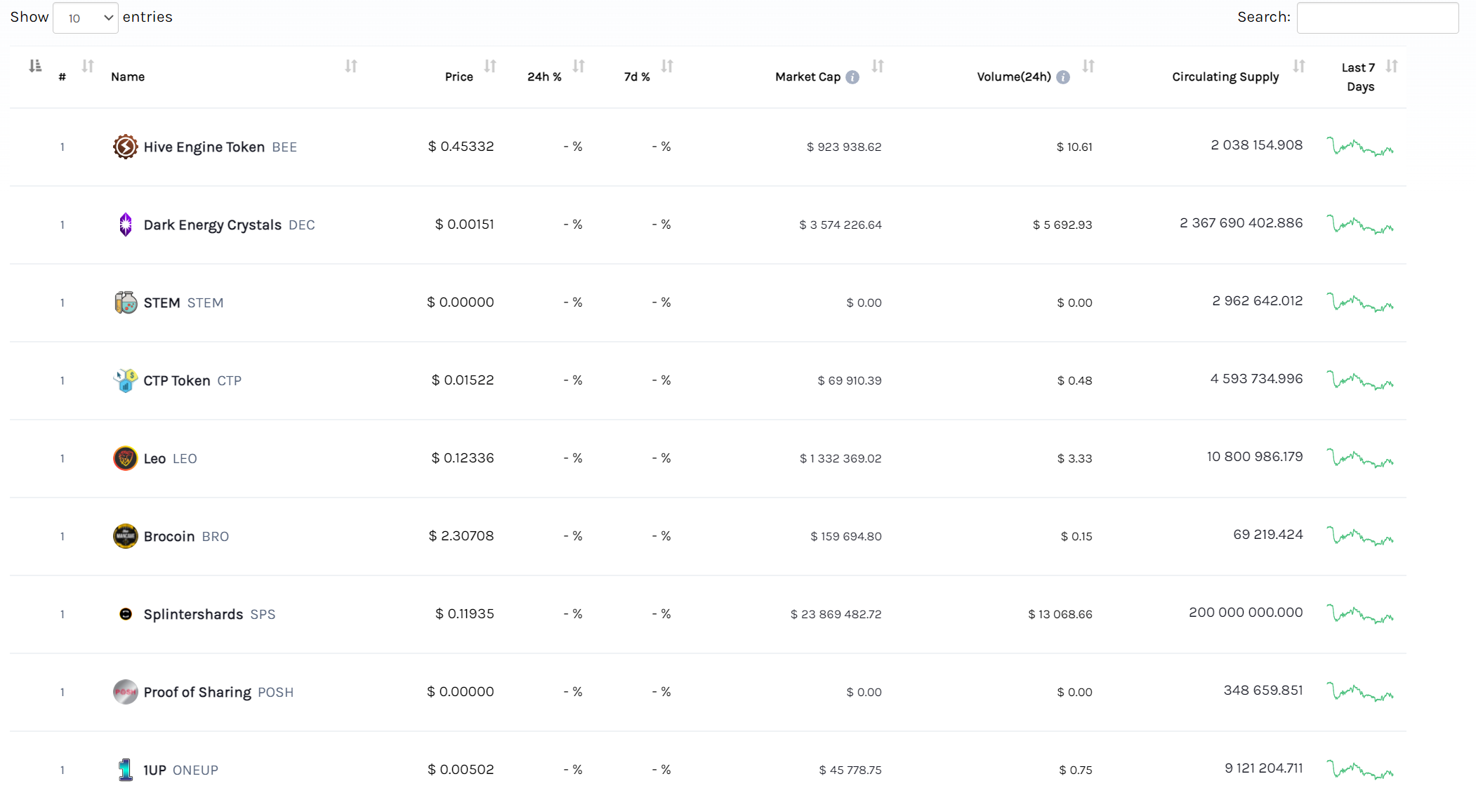Image resolution: width=1476 pixels, height=807 pixels.
Task: Sort table by # rank column
Action: coord(88,66)
